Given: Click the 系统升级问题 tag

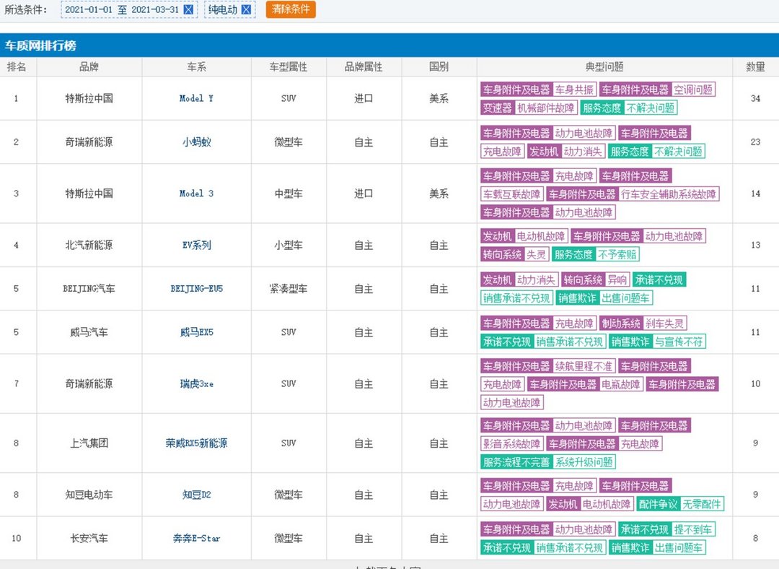Looking at the screenshot, I should [584, 462].
